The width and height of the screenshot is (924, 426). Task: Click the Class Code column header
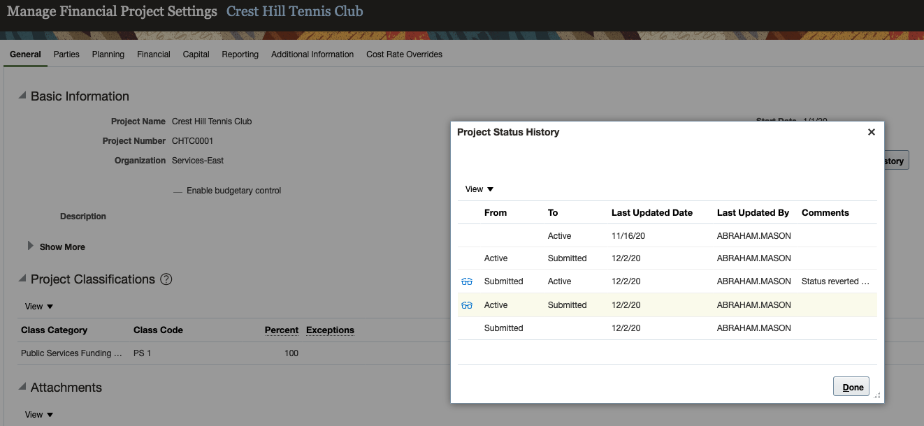[158, 330]
